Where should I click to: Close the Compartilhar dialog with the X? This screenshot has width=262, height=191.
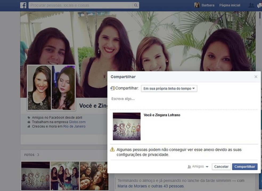(256, 77)
